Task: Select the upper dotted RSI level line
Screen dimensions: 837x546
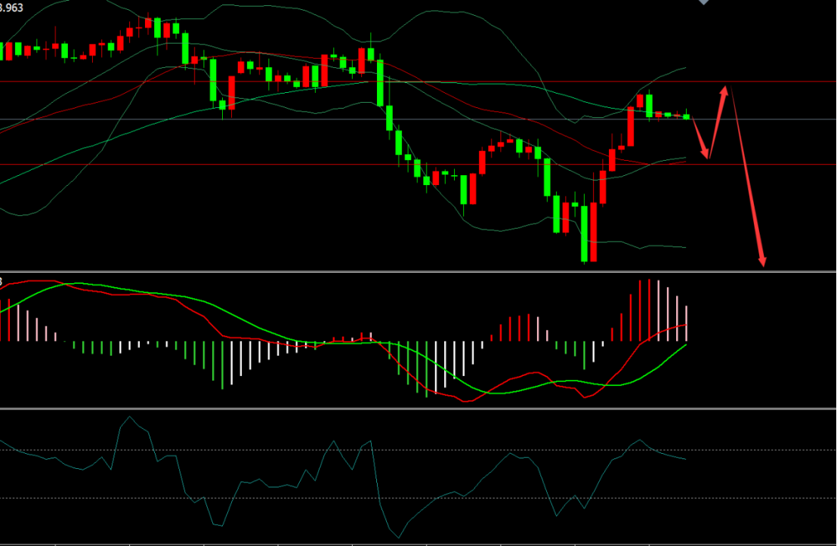Action: [418, 450]
